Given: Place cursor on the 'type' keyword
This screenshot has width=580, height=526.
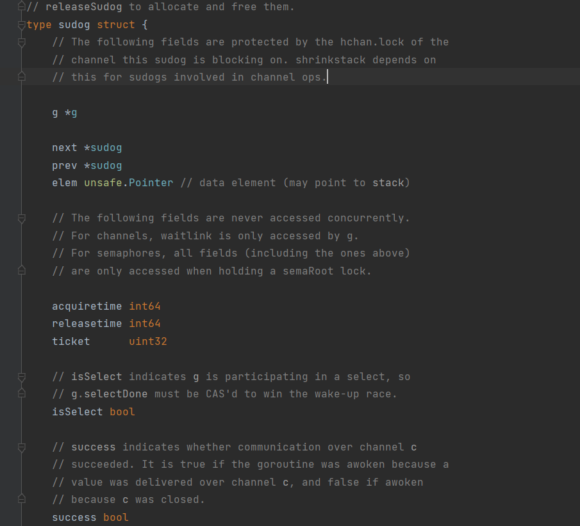Looking at the screenshot, I should (39, 25).
